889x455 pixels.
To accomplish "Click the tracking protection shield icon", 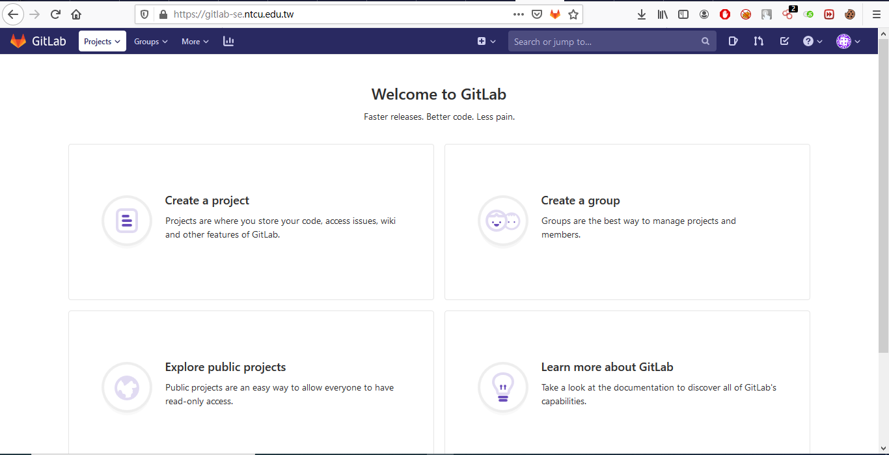I will 145,14.
